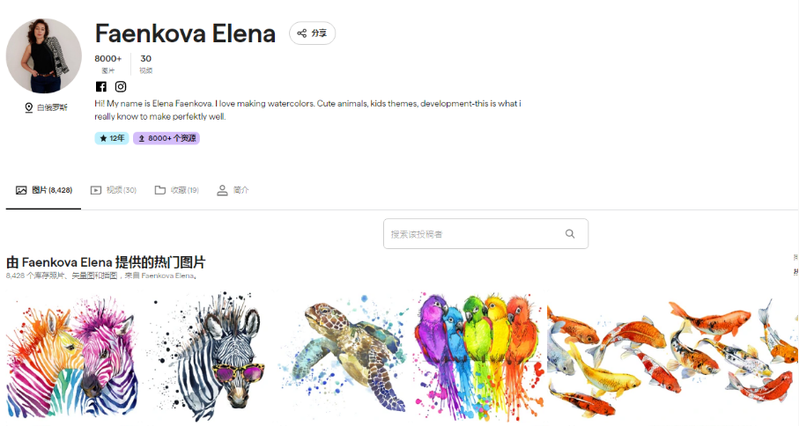
Task: Open the rainbow zebras watercolor thumbnail
Action: (x=72, y=356)
